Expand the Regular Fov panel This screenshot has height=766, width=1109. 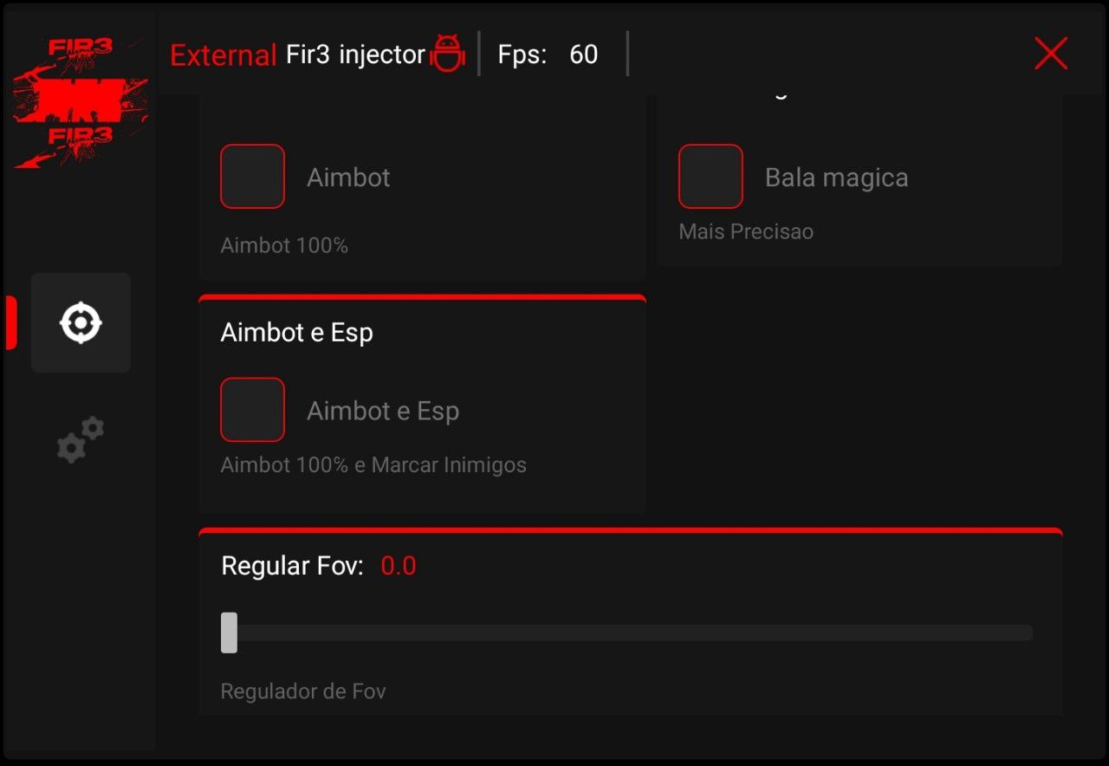(292, 565)
